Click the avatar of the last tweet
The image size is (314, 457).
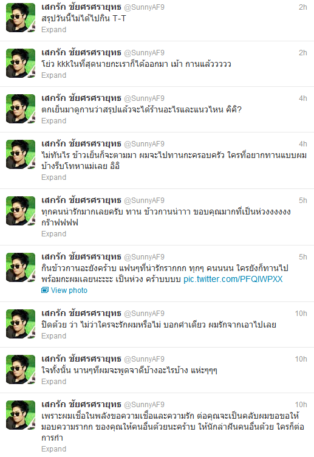[x=21, y=415]
